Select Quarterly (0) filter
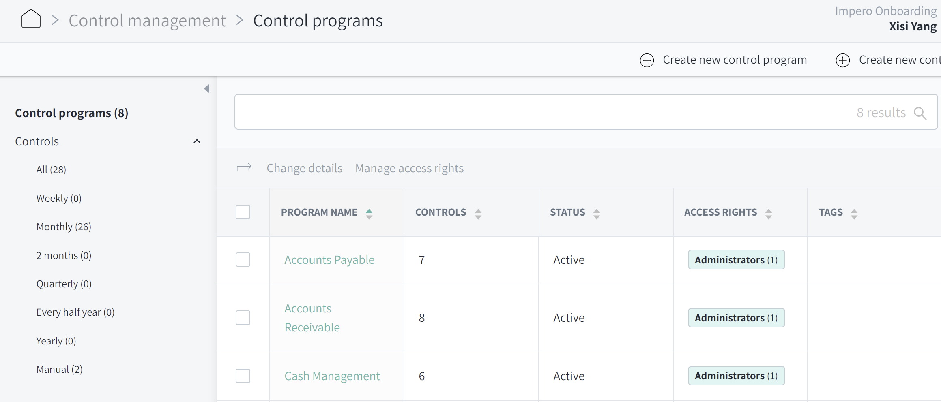The image size is (941, 402). (64, 284)
